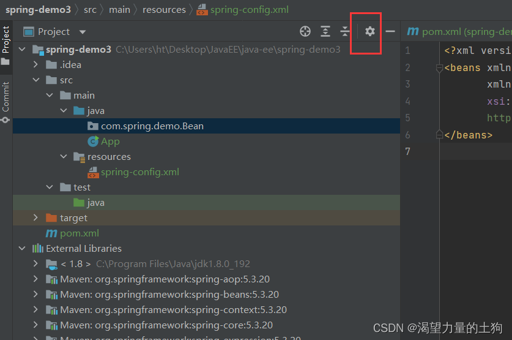Click the spring-config.xml file icon in tree

pyautogui.click(x=93, y=172)
